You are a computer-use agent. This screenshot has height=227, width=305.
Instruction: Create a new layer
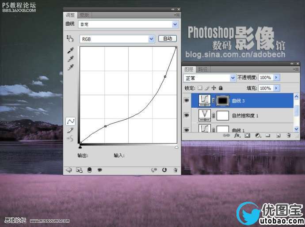(x=278, y=136)
